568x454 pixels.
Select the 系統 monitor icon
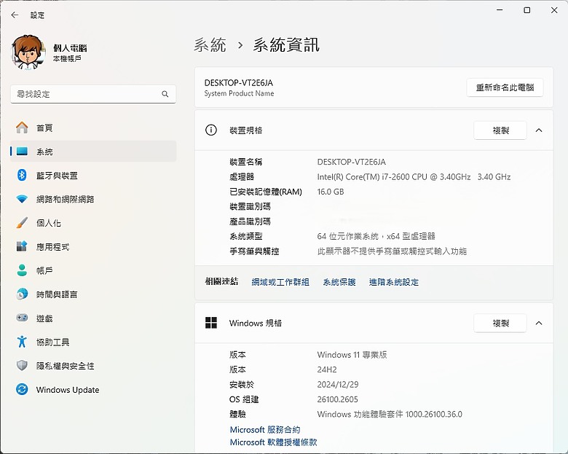point(22,152)
